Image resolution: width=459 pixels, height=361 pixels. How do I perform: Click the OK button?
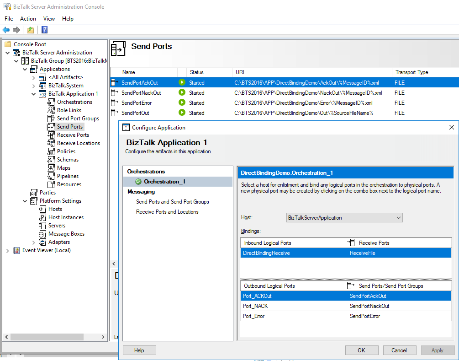pos(362,350)
